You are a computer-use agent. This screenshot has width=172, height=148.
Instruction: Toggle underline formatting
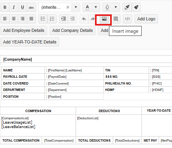click(x=22, y=7)
